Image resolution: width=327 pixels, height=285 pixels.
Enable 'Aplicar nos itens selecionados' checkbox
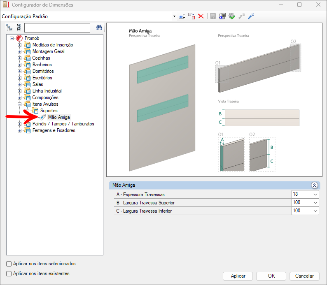9,264
